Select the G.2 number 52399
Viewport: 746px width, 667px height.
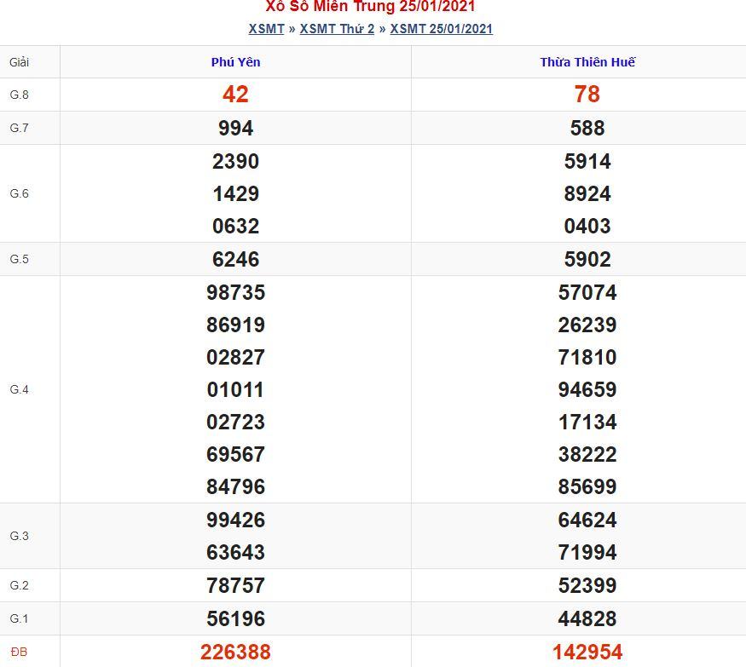click(587, 585)
